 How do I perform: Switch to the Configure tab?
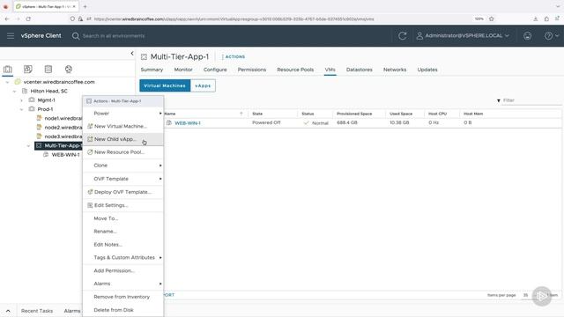point(215,70)
